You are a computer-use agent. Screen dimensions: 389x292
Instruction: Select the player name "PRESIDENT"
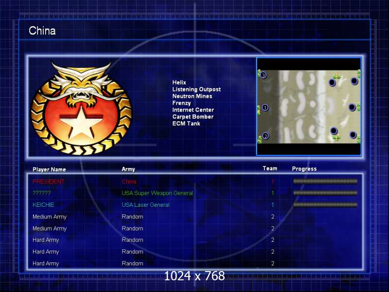coord(48,182)
